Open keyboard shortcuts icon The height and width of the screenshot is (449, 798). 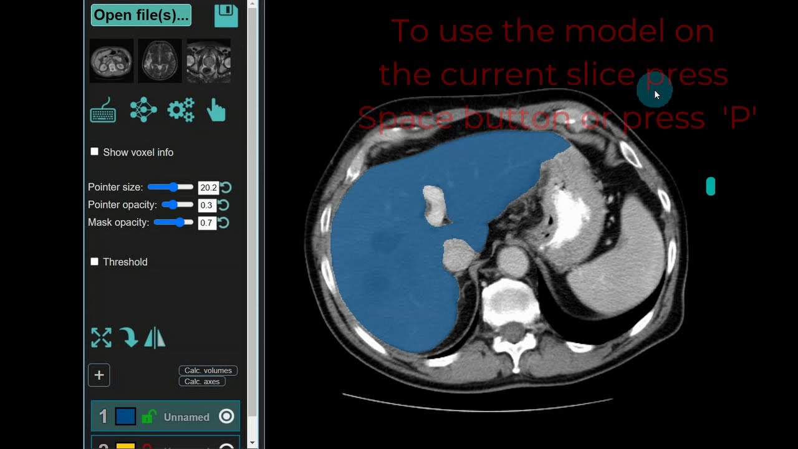click(103, 110)
